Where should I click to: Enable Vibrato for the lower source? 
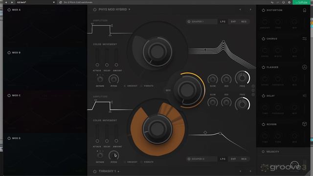[147, 162]
